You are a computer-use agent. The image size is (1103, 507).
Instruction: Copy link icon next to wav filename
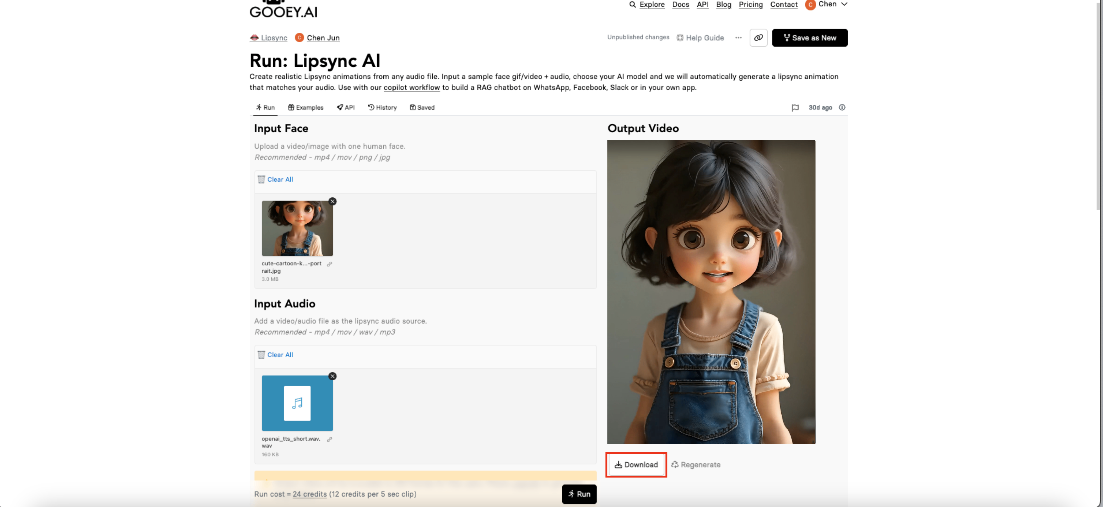coord(329,439)
